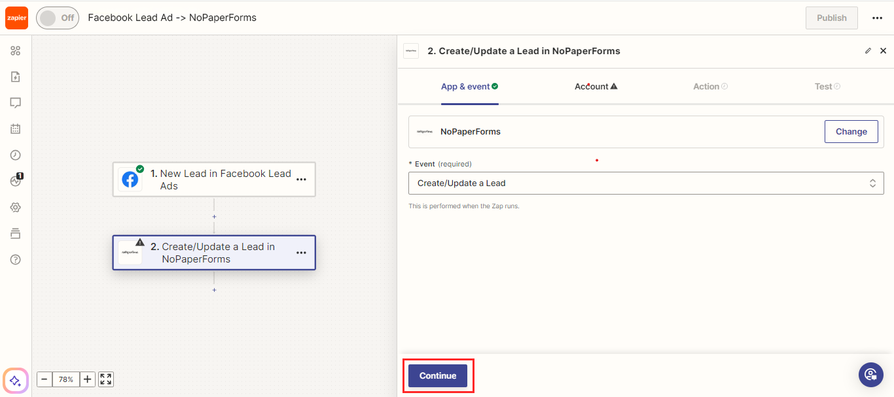Click Zap title Facebook Lead Ad -> NoPaperForms

[x=172, y=18]
